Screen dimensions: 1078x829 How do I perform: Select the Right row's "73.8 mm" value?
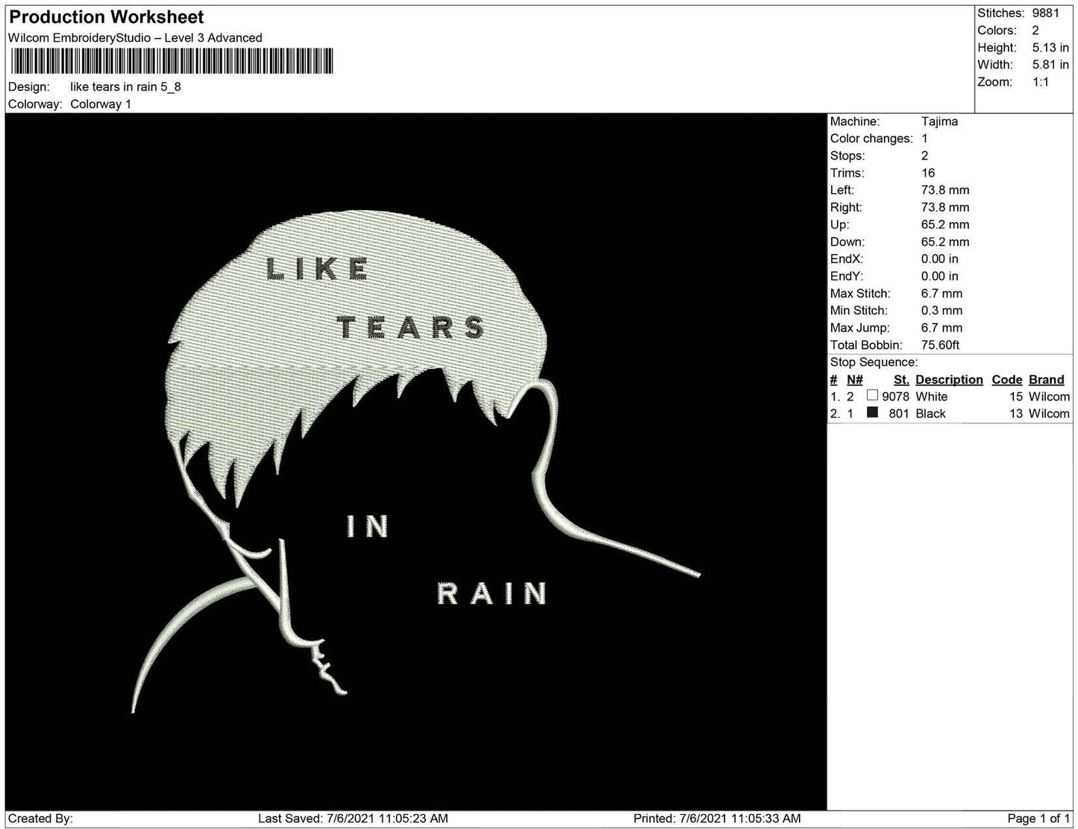[x=945, y=207]
